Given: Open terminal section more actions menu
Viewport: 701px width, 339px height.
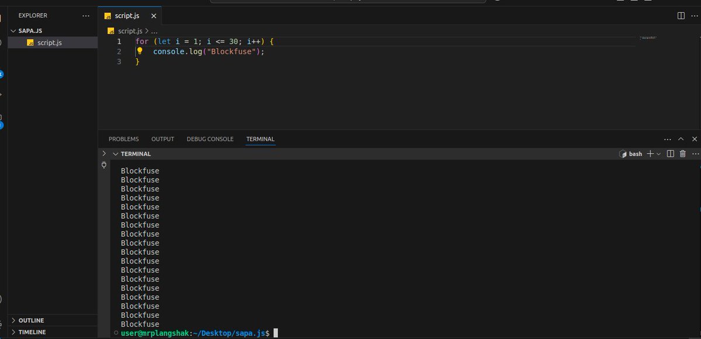Looking at the screenshot, I should [695, 154].
